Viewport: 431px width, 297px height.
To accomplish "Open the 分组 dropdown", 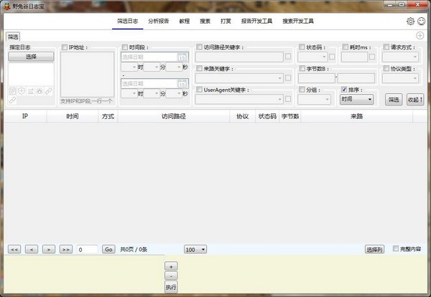I will [314, 100].
